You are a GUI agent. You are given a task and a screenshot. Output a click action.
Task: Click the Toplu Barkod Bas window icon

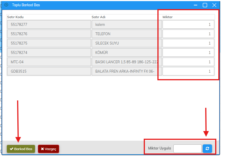click(x=6, y=5)
